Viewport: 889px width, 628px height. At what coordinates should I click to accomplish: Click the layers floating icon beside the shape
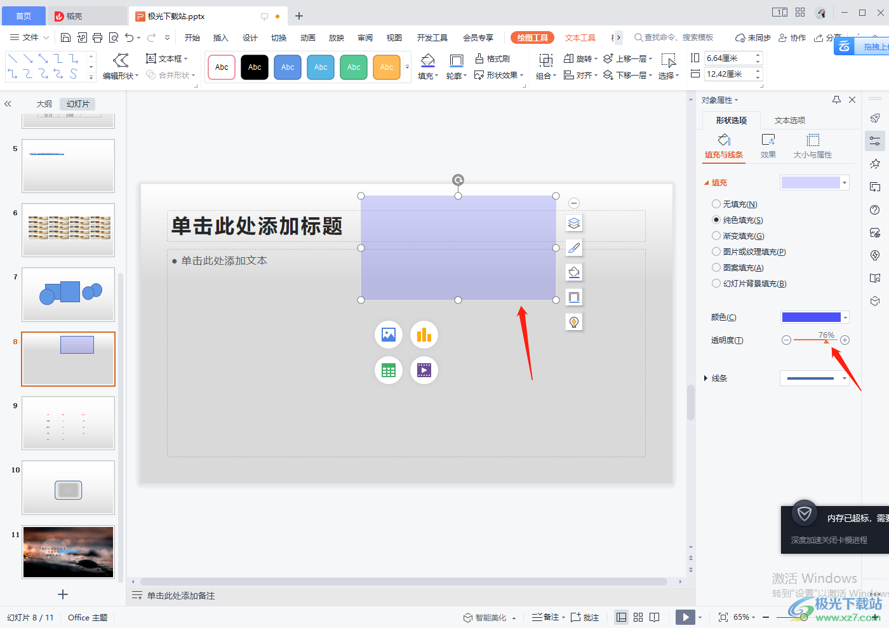point(574,223)
